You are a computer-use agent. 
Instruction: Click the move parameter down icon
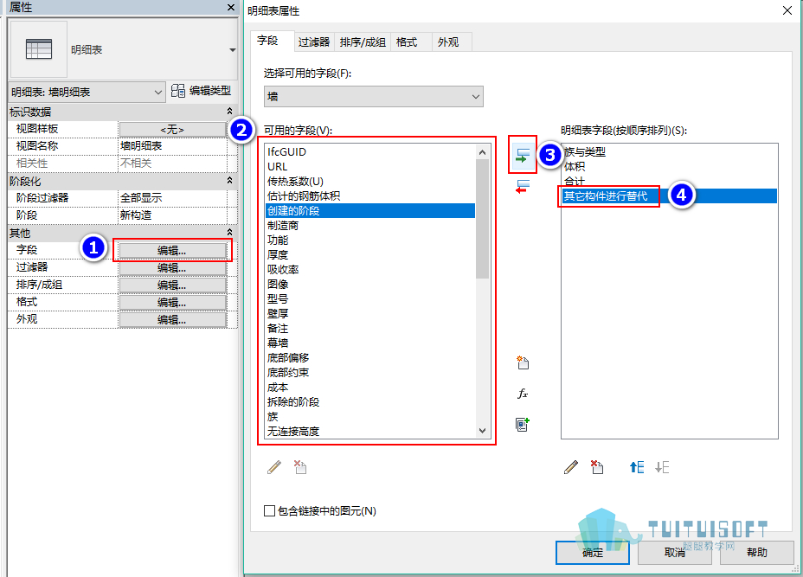pyautogui.click(x=662, y=467)
